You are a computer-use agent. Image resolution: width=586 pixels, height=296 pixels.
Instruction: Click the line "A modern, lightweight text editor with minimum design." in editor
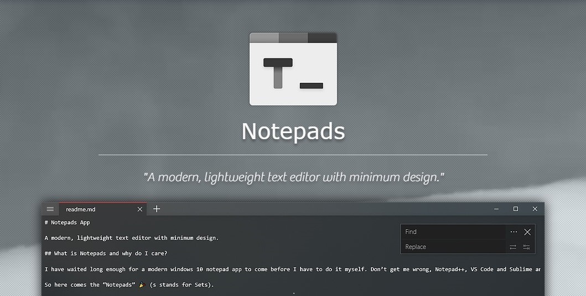pos(132,238)
